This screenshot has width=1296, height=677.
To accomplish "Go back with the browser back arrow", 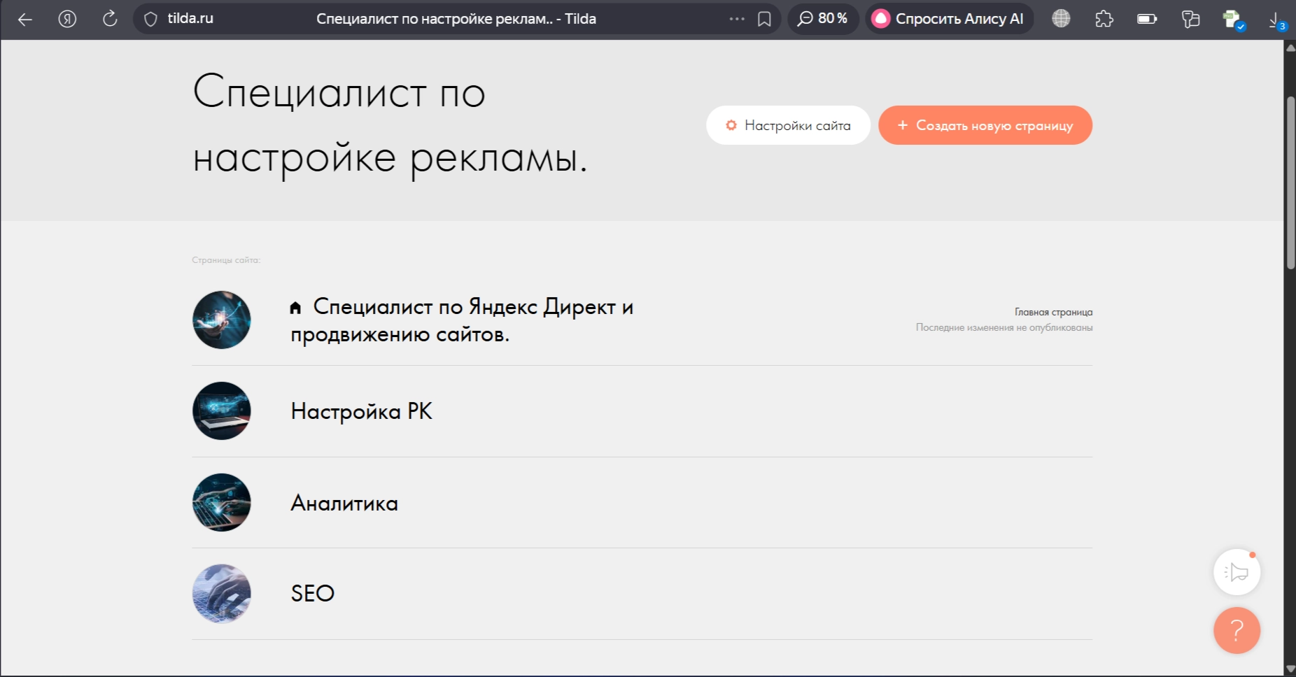I will click(x=25, y=20).
